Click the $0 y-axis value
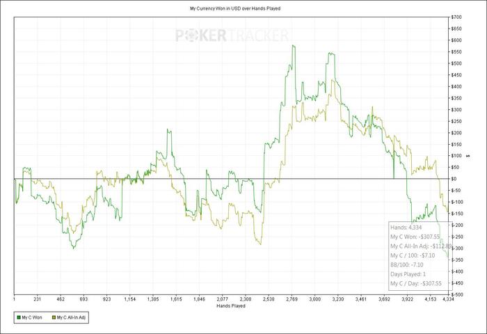This screenshot has width=487, height=334. click(x=454, y=179)
